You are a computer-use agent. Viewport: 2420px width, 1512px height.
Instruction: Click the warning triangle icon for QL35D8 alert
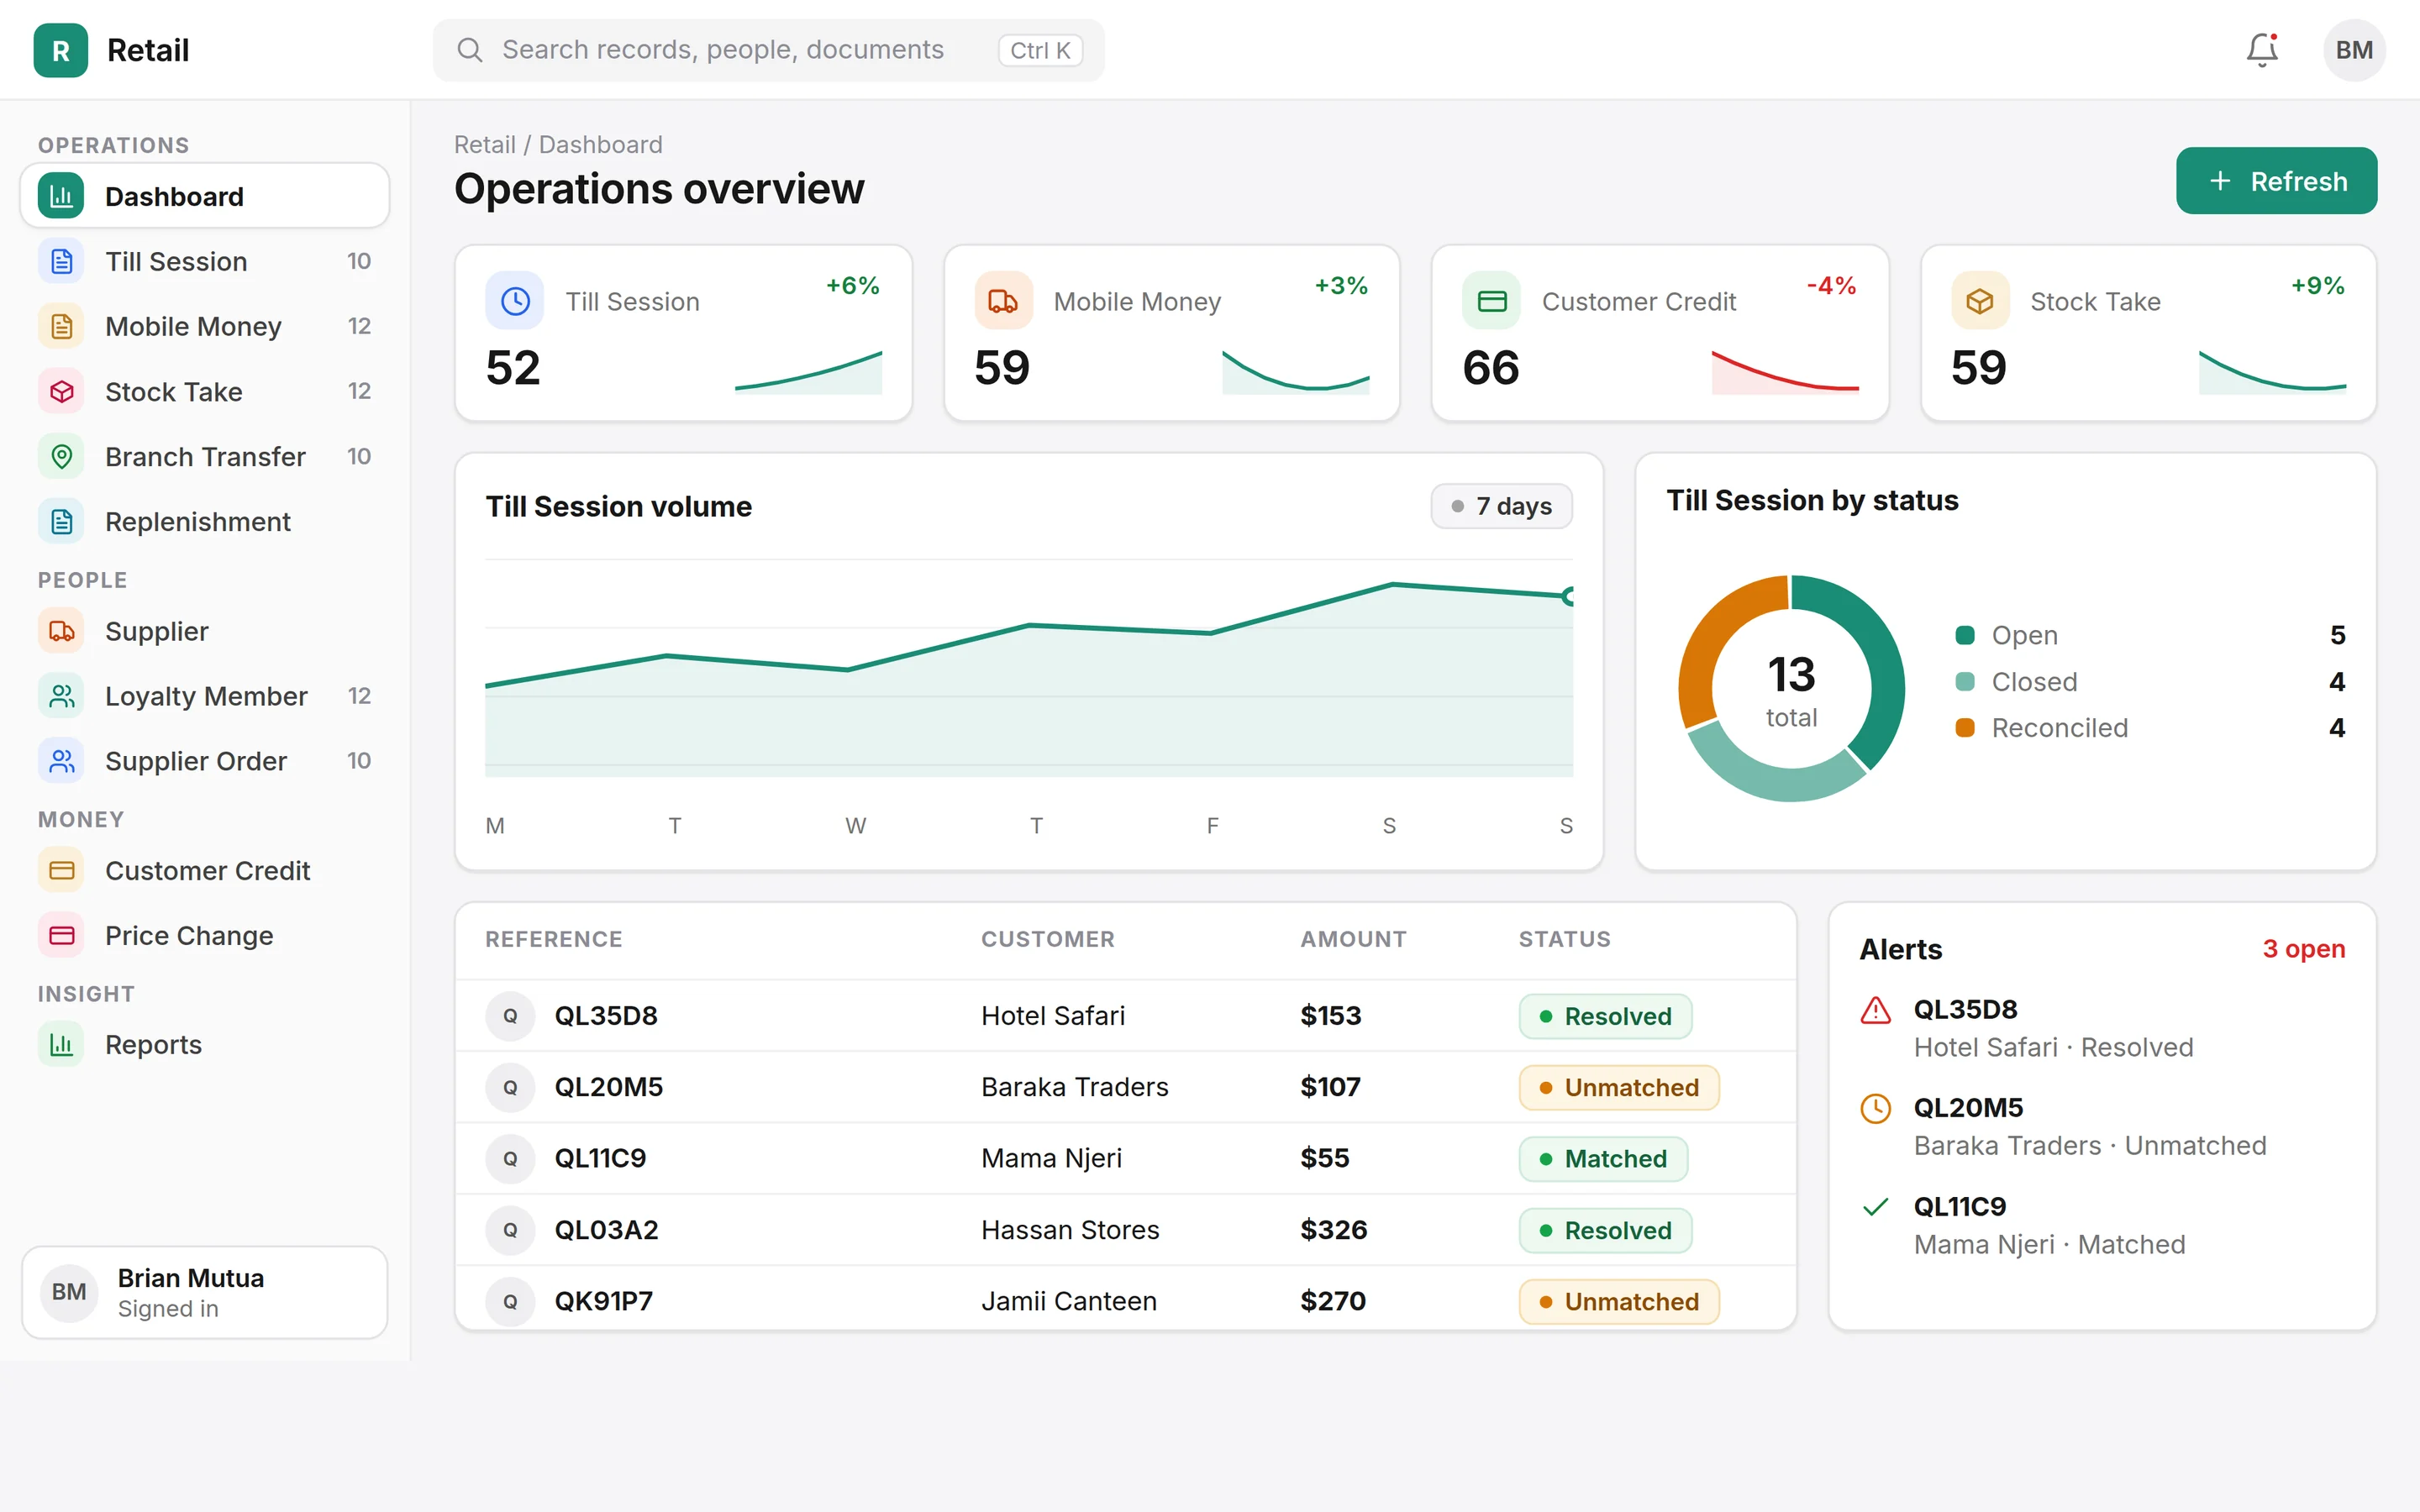1875,1010
